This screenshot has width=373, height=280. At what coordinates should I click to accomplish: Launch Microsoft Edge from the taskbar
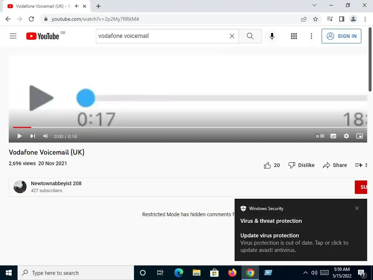coord(178,273)
